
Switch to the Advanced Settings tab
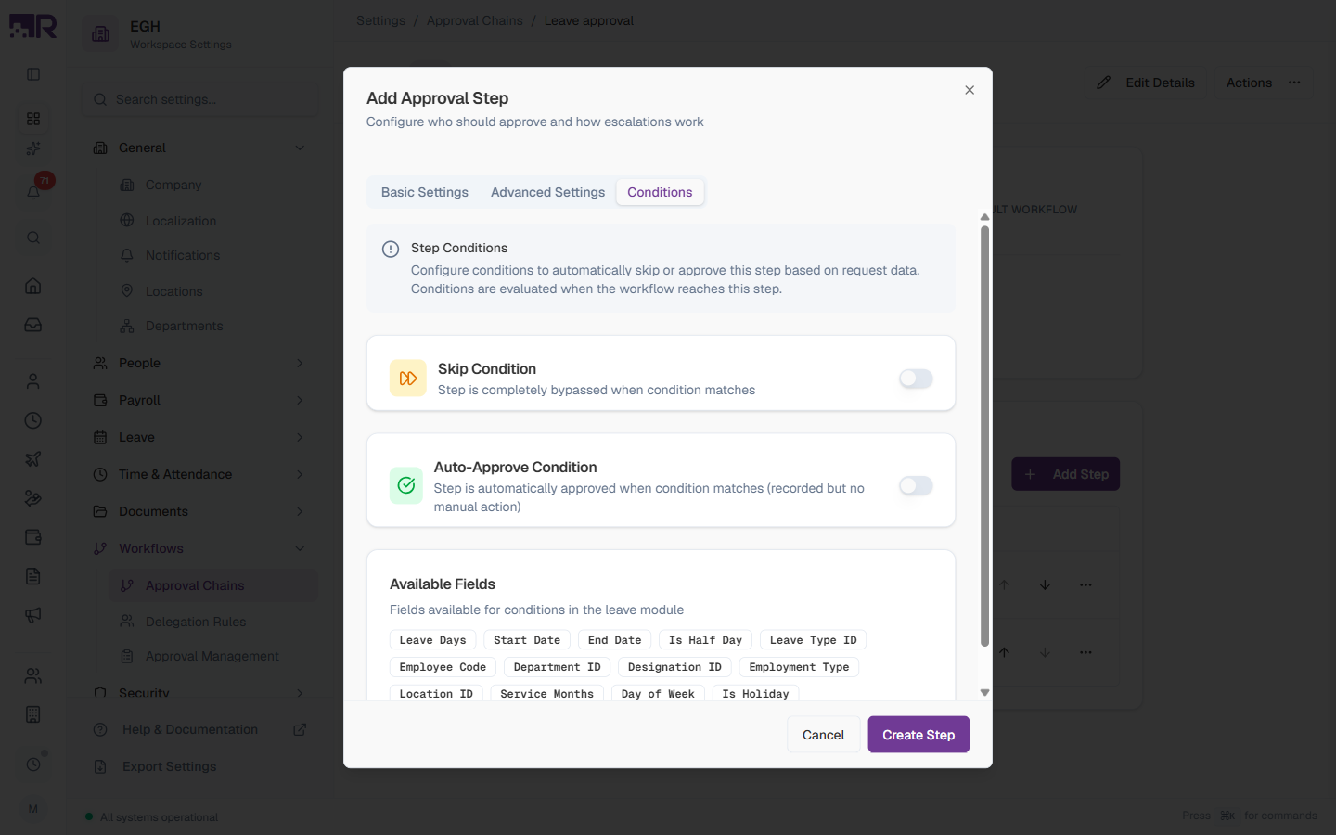(547, 192)
